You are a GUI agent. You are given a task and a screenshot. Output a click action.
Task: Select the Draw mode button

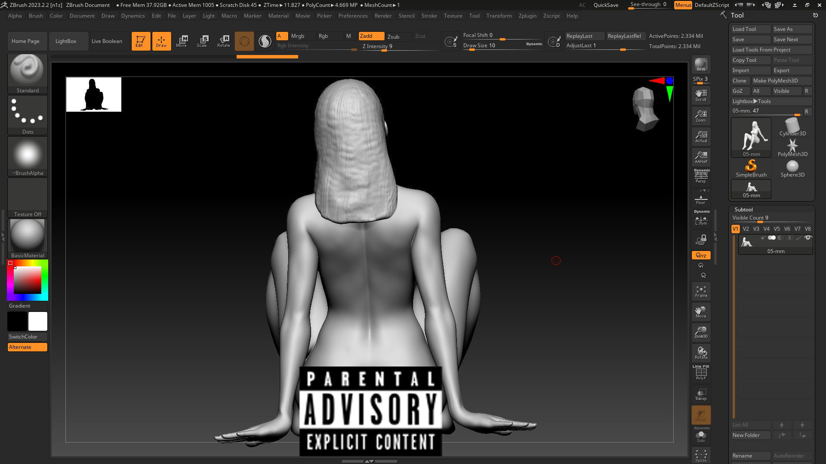coord(161,41)
